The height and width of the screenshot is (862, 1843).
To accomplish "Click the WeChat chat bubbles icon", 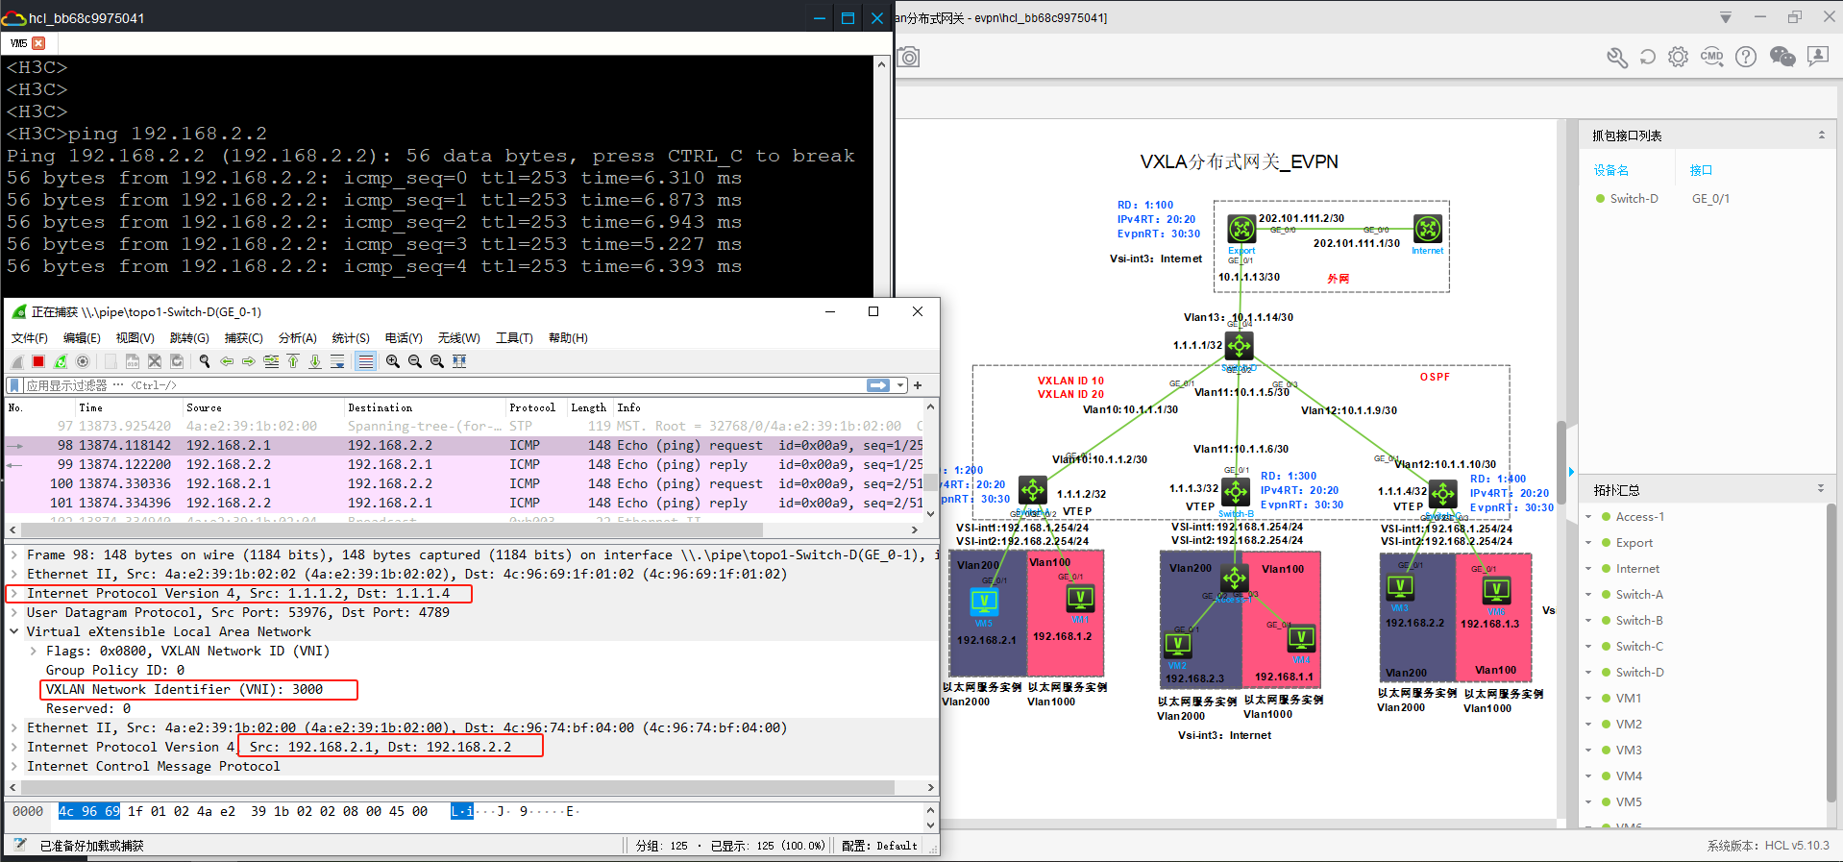I will tap(1782, 57).
